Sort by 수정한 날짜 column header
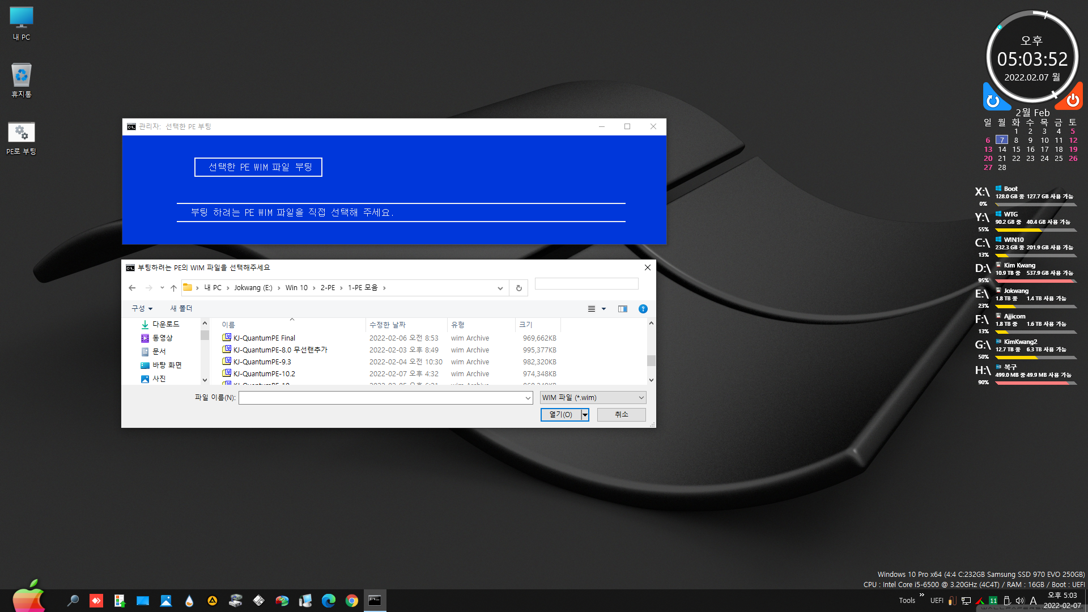 click(406, 325)
